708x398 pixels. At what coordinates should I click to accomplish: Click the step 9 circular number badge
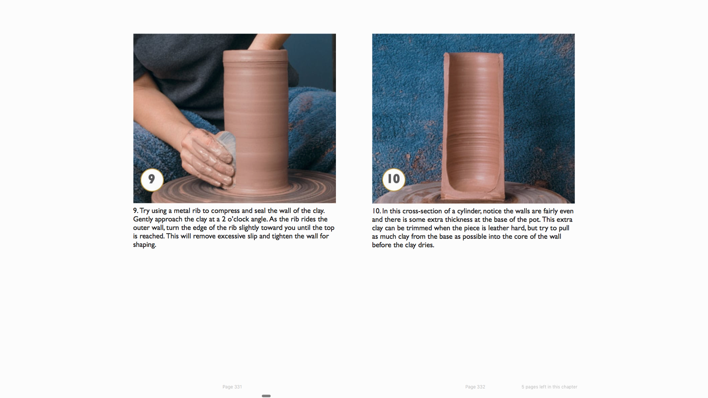pos(152,180)
